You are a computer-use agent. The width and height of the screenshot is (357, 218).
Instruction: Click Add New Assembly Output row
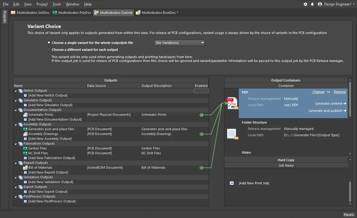(x=50, y=139)
